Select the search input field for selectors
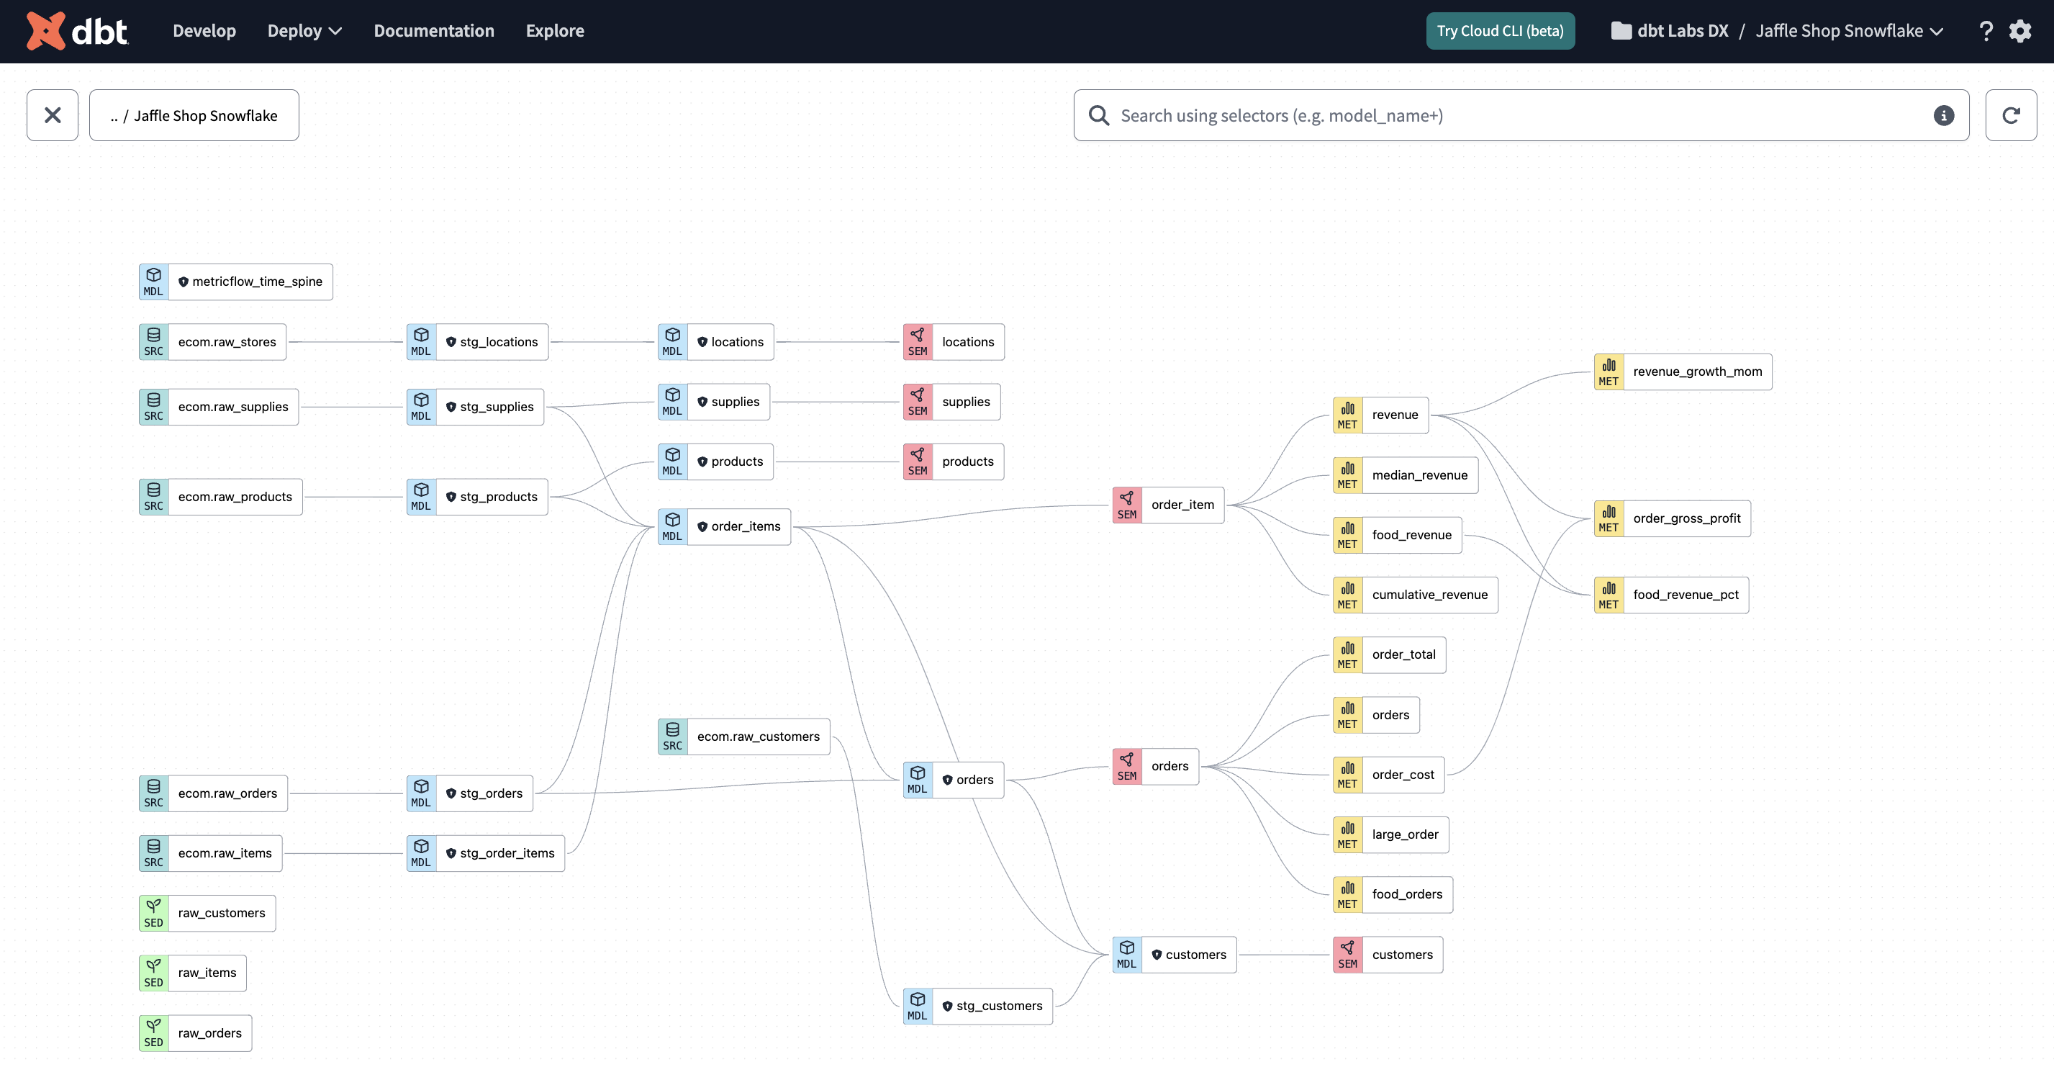The width and height of the screenshot is (2054, 1067). pyautogui.click(x=1521, y=114)
